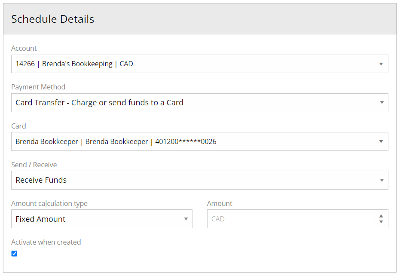Viewport: 400px width, 276px height.
Task: Open the Receive Funds selector
Action: point(199,180)
